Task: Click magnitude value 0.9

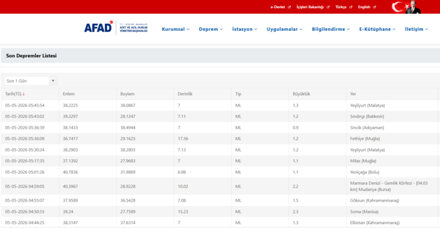Action: 295,128
